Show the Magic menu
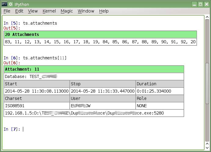Image resolution: width=211 pixels, height=152 pixels. coord(67,11)
